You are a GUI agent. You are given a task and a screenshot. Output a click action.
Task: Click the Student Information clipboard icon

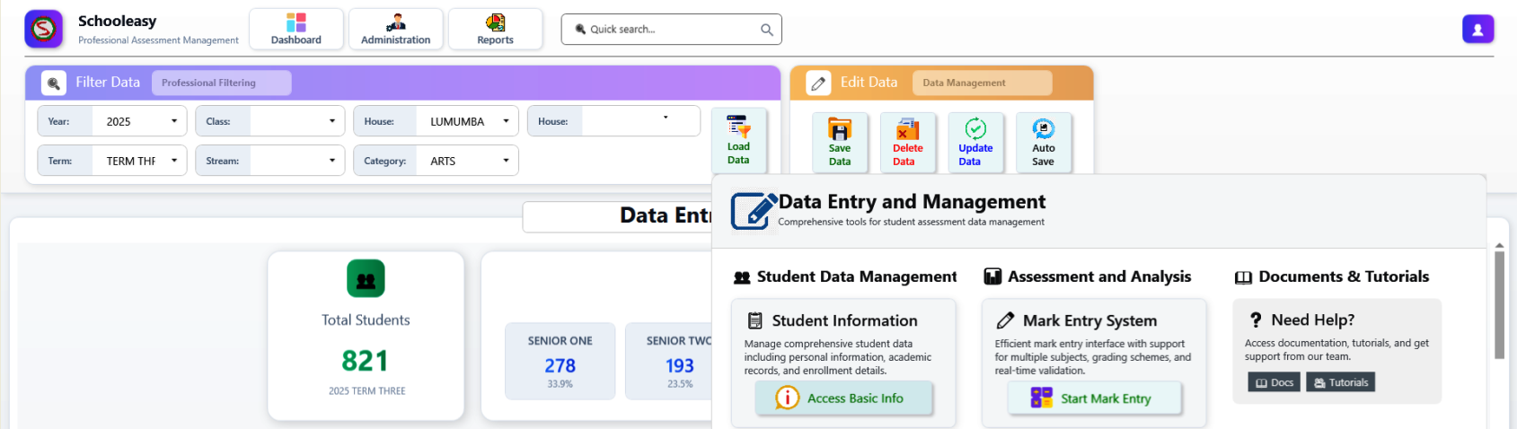click(755, 320)
